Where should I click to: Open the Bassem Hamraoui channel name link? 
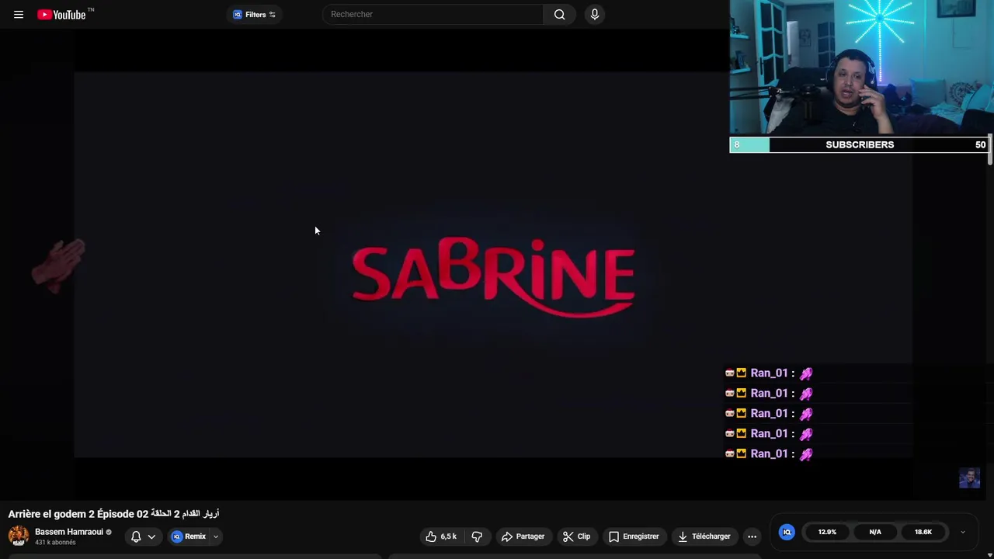tap(69, 532)
